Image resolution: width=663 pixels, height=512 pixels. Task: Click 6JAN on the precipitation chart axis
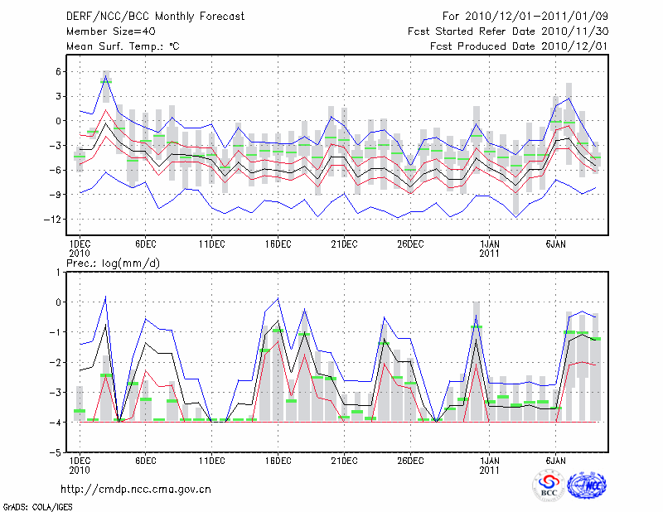pos(555,460)
